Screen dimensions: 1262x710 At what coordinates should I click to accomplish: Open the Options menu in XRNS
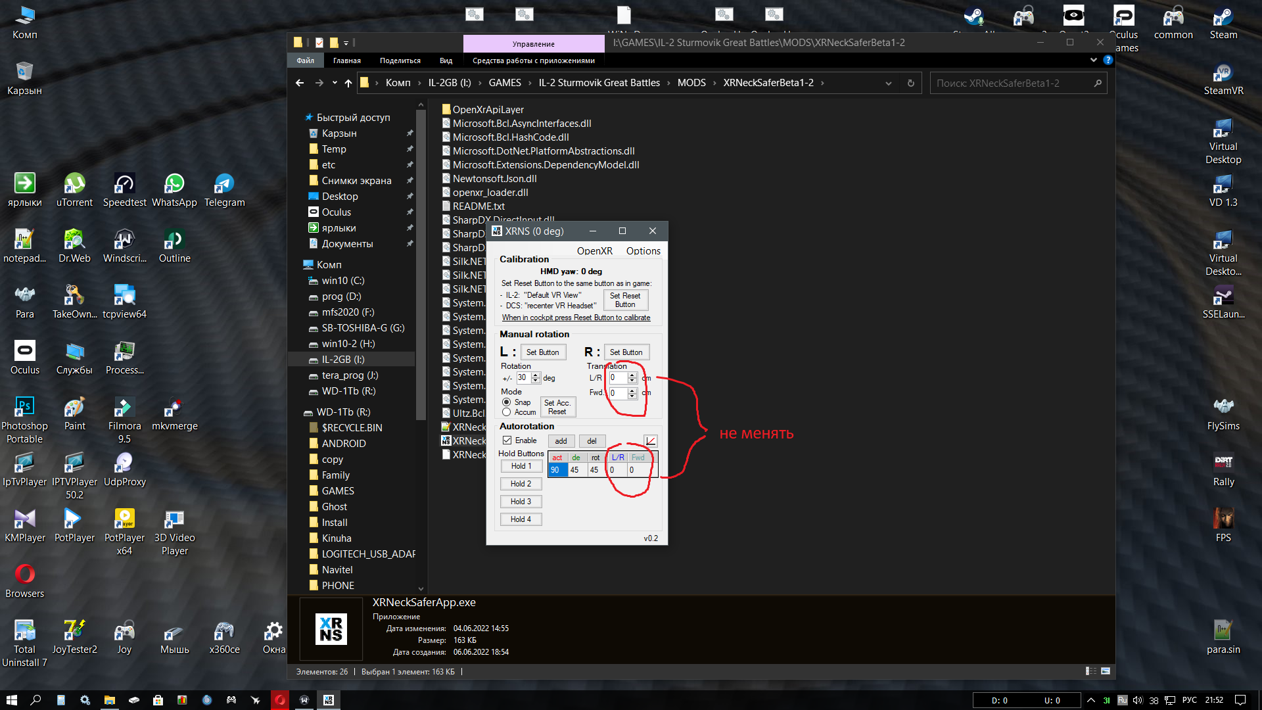click(643, 251)
